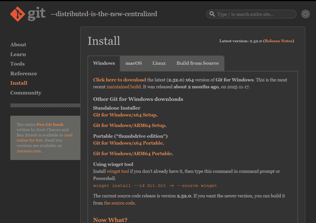Click the winget install command text

click(155, 186)
